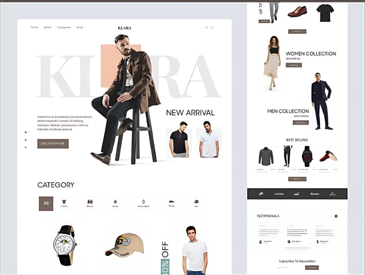Open the Categories navigation menu

(63, 27)
